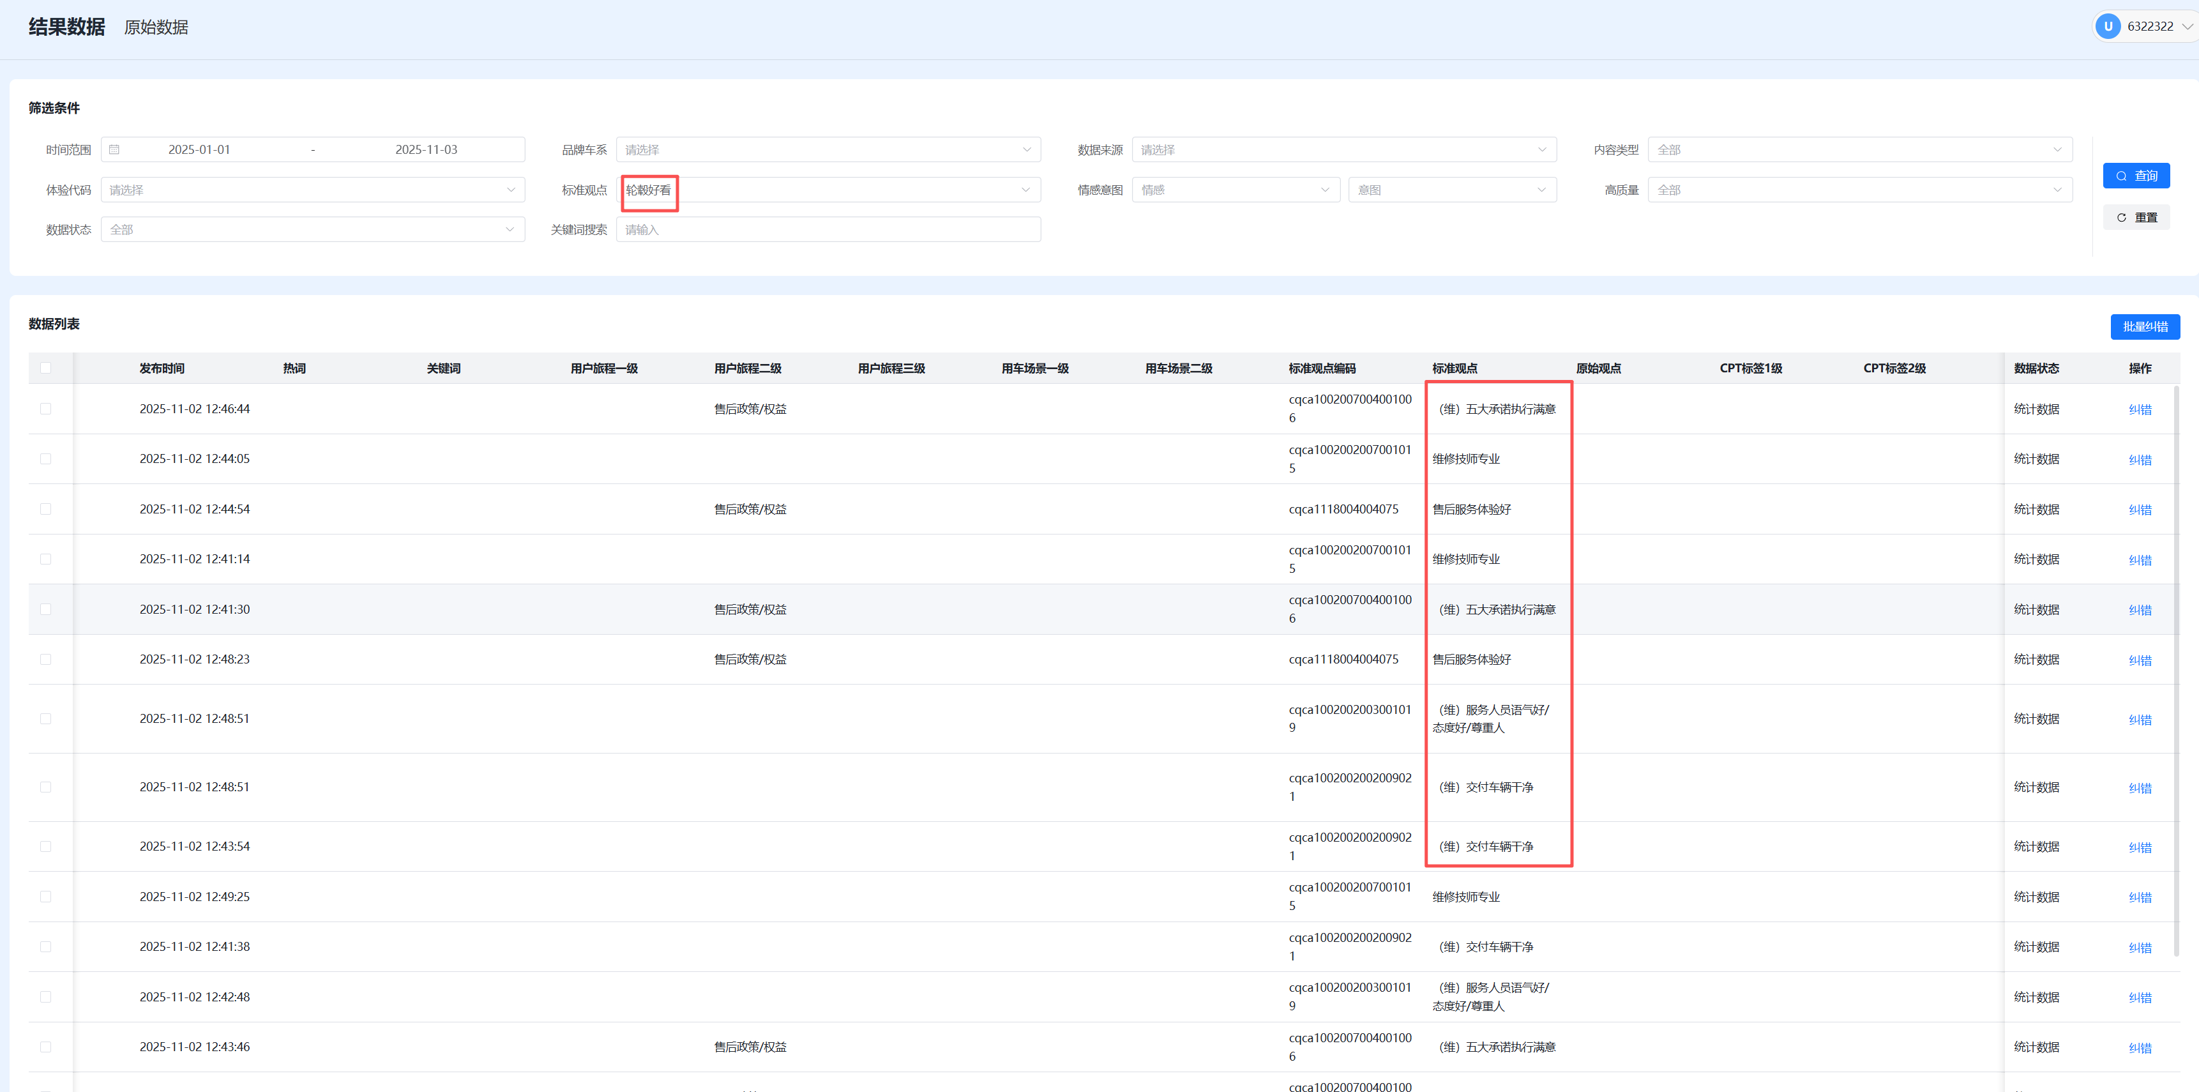Switch to the 原始数据 tab

[156, 27]
